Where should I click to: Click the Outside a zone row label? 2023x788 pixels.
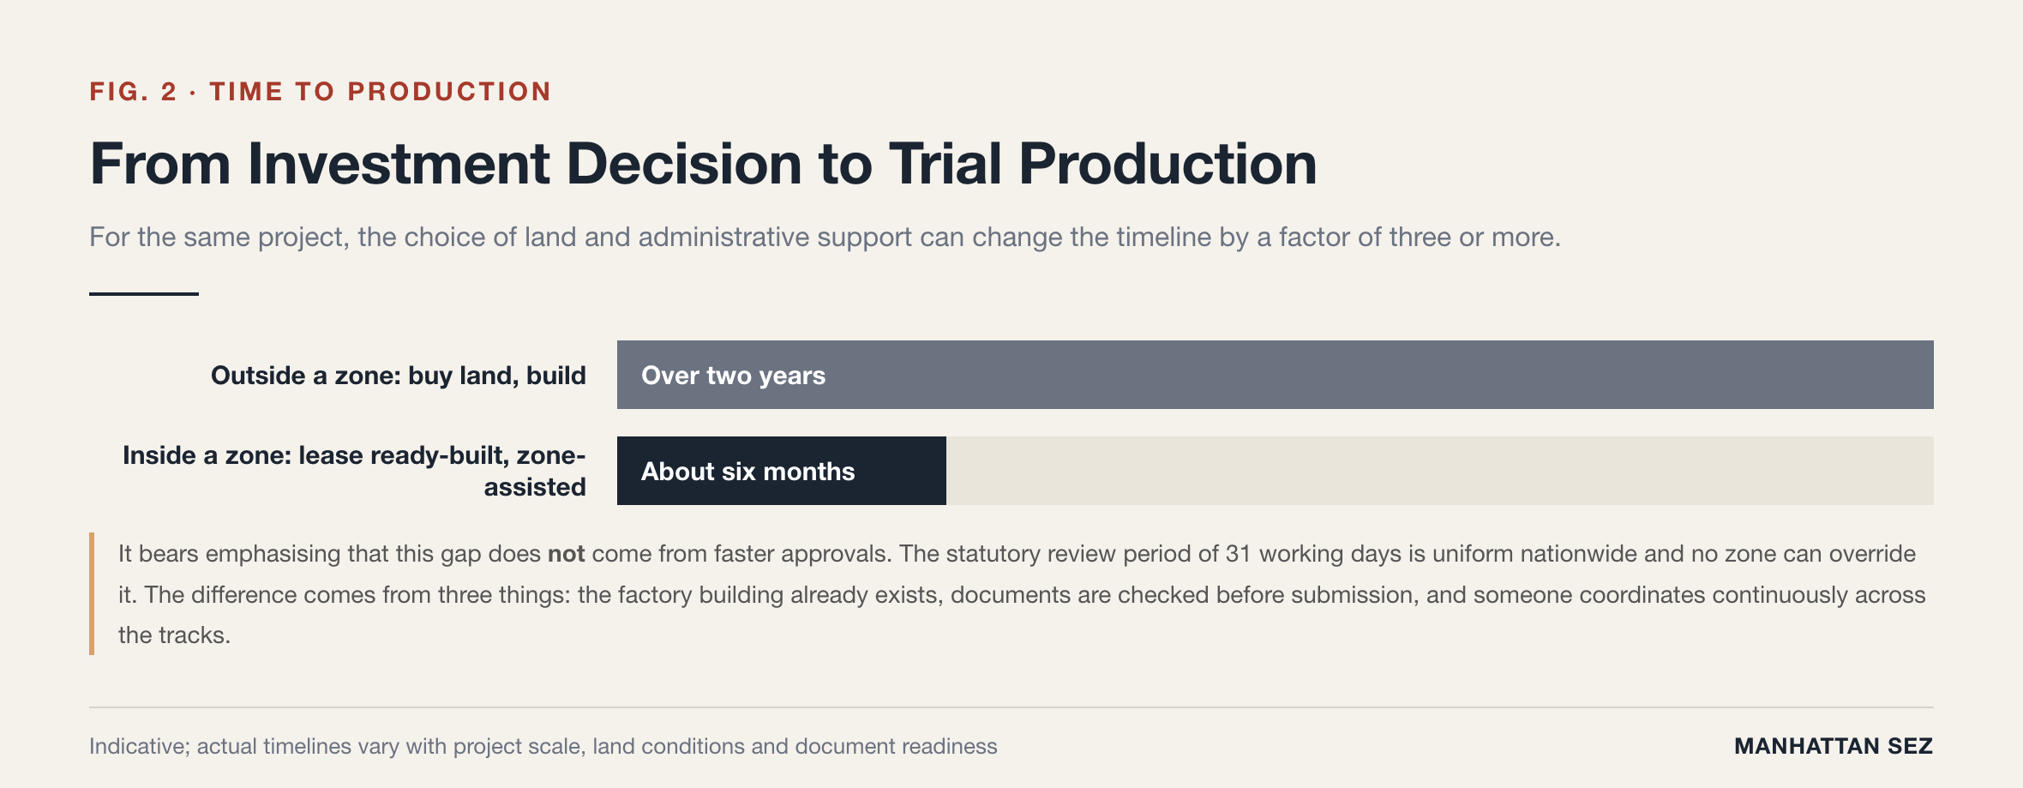pyautogui.click(x=399, y=376)
